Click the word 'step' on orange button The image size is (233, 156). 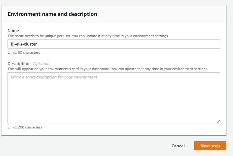[215, 146]
